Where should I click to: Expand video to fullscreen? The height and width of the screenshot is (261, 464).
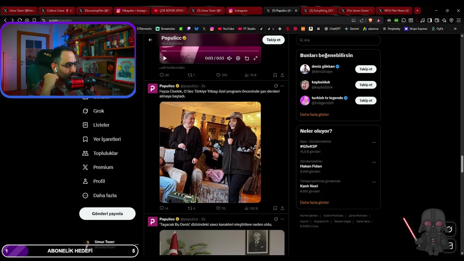(x=256, y=58)
